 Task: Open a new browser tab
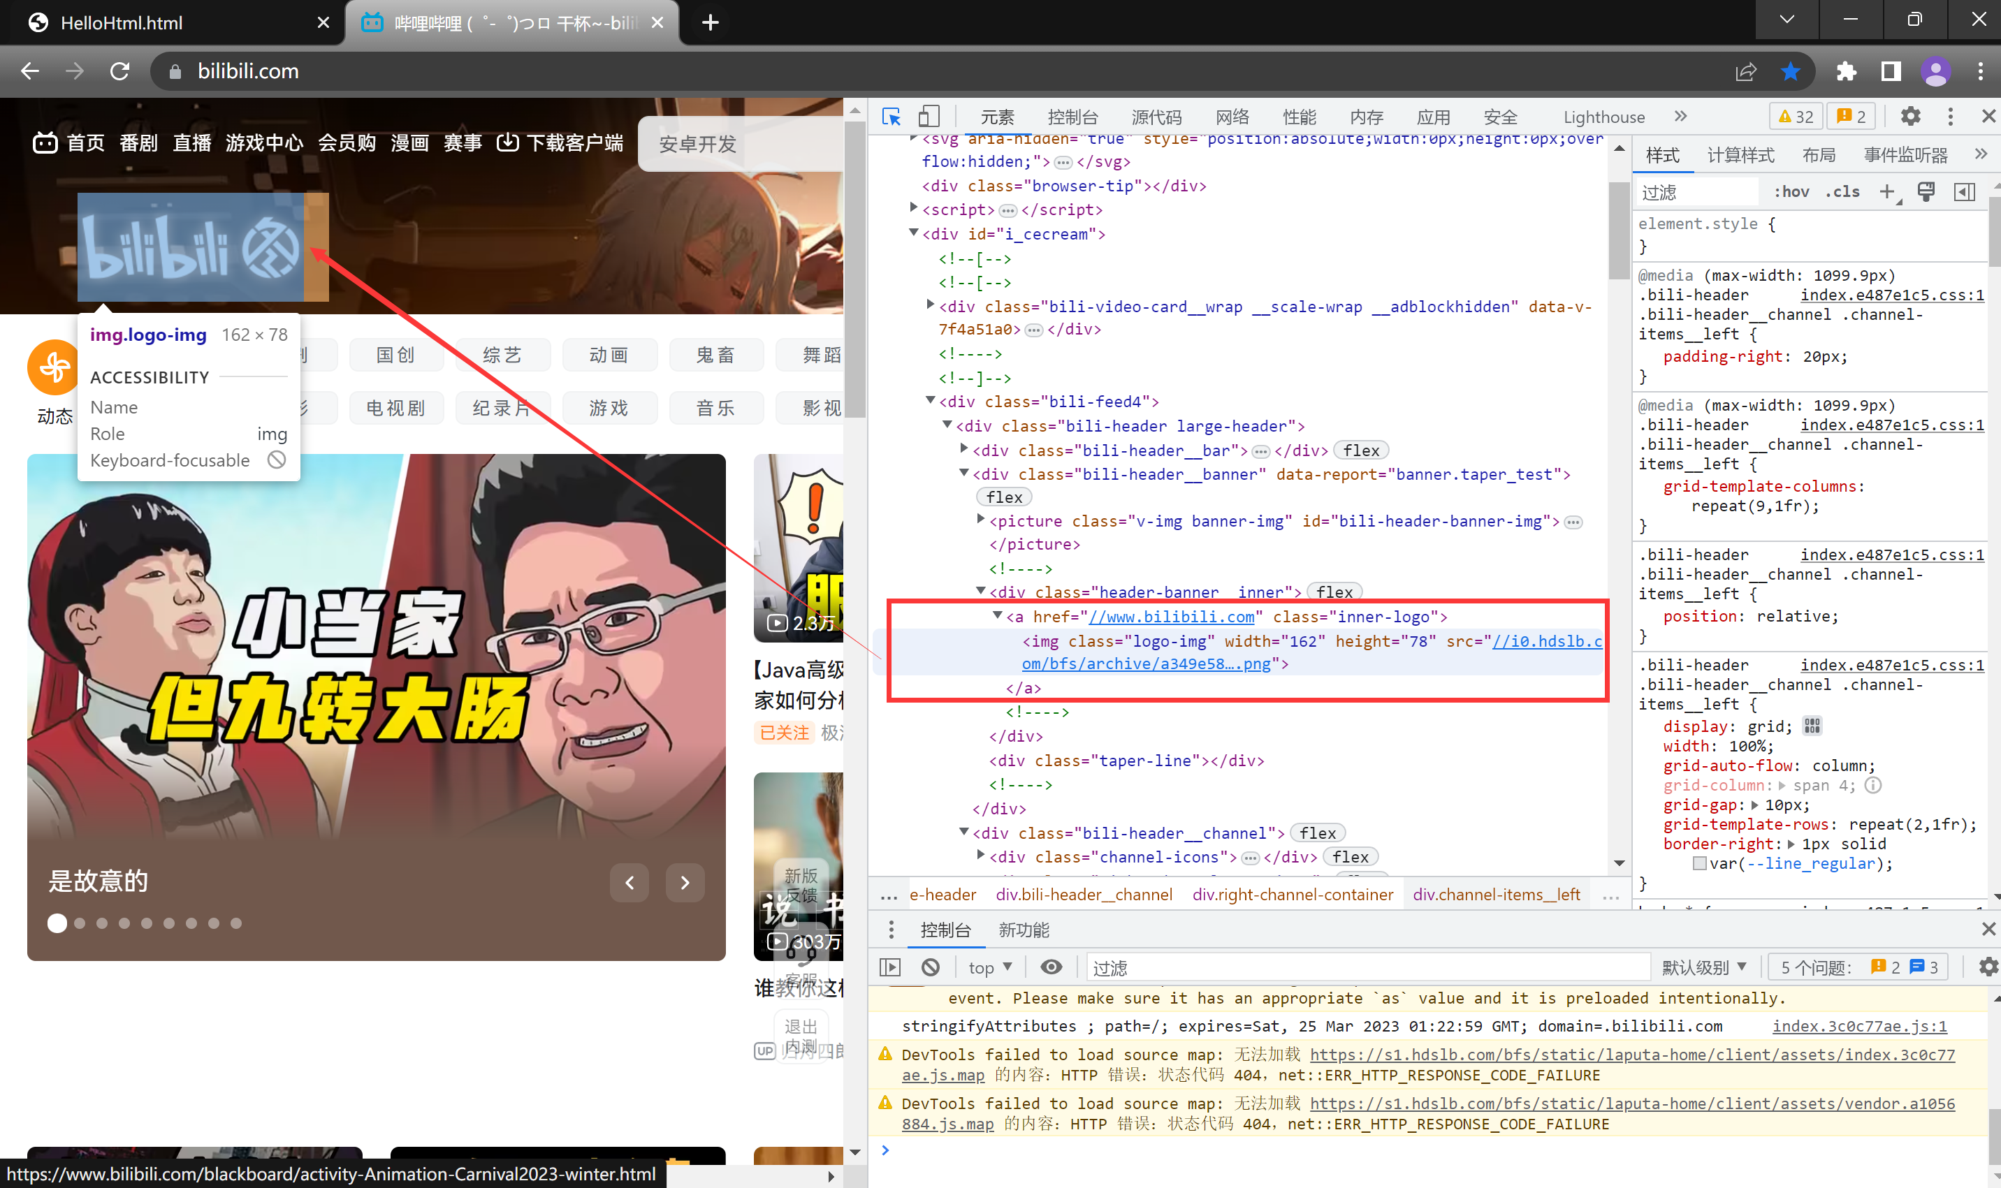(711, 22)
